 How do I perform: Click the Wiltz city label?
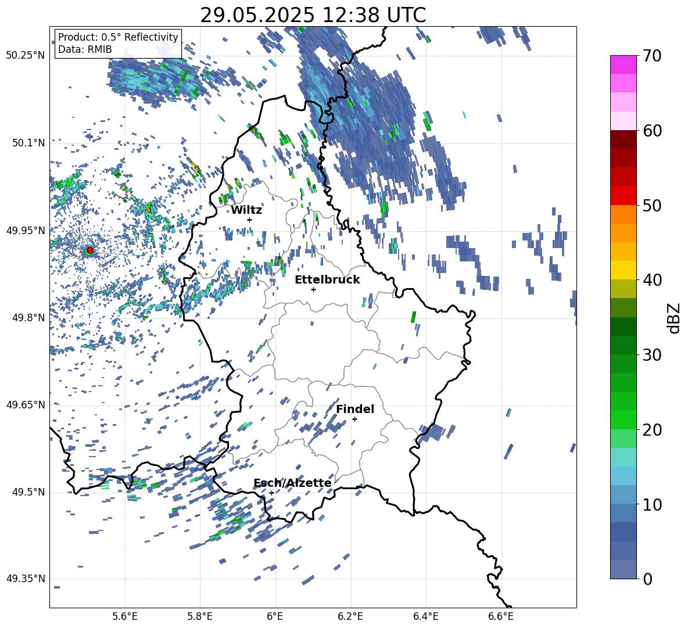coord(246,210)
